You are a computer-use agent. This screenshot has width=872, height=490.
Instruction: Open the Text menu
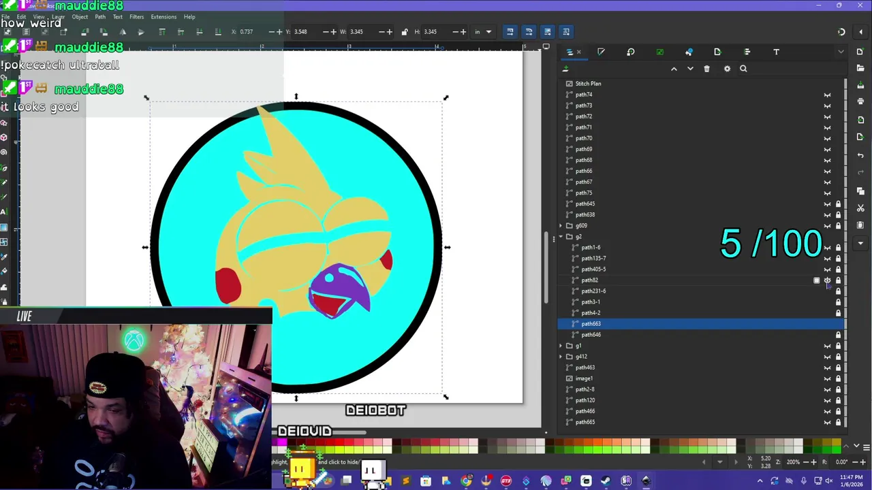118,17
